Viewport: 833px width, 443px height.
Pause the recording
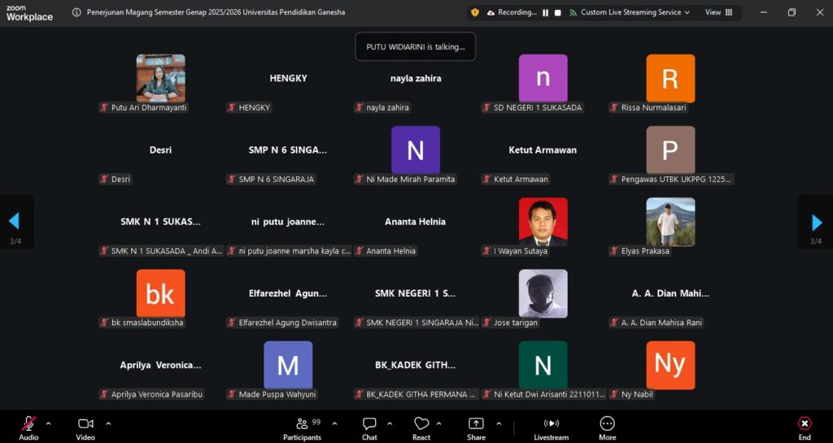[x=546, y=13]
